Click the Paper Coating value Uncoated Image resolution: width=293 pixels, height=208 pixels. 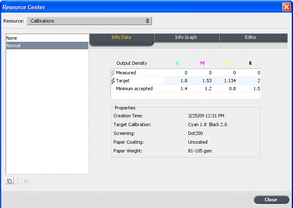[x=198, y=142]
